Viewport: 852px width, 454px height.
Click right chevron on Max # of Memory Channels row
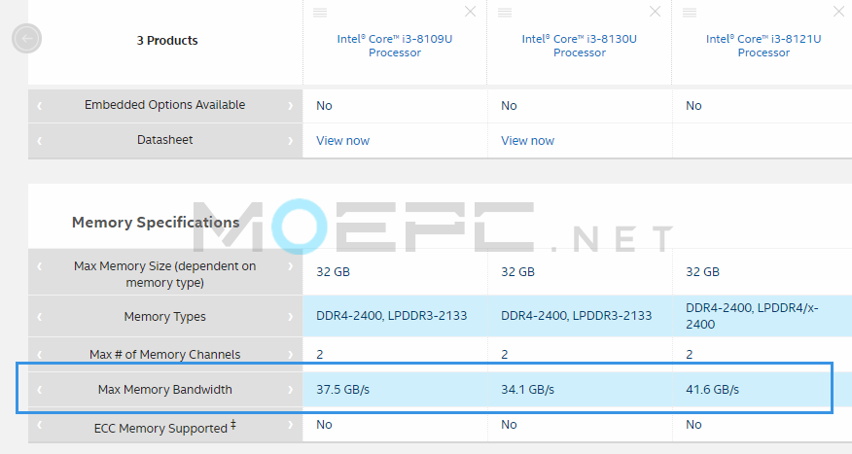pyautogui.click(x=290, y=355)
